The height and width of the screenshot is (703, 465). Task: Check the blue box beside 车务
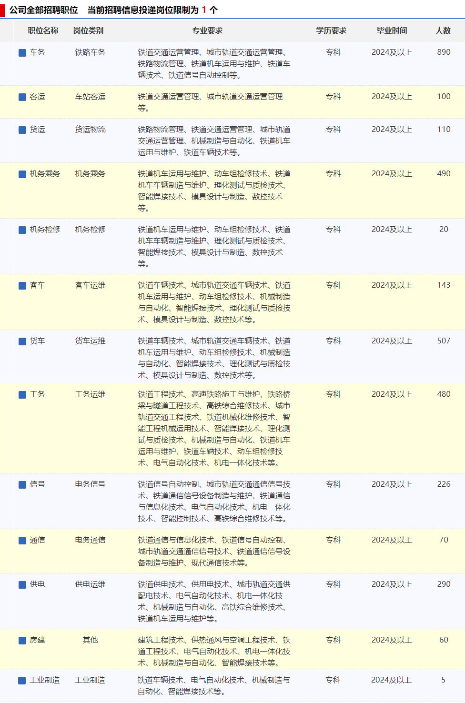click(22, 52)
